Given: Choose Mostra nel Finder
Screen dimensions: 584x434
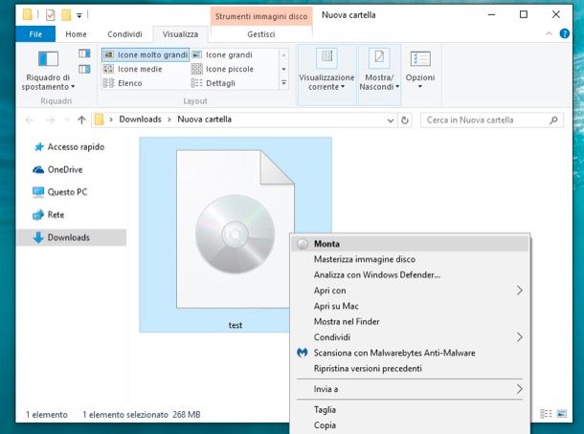Looking at the screenshot, I should click(410, 322).
